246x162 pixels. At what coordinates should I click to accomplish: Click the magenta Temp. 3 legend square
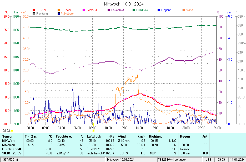click(84, 10)
